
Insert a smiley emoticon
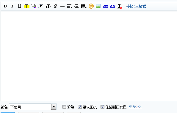[x=91, y=6]
